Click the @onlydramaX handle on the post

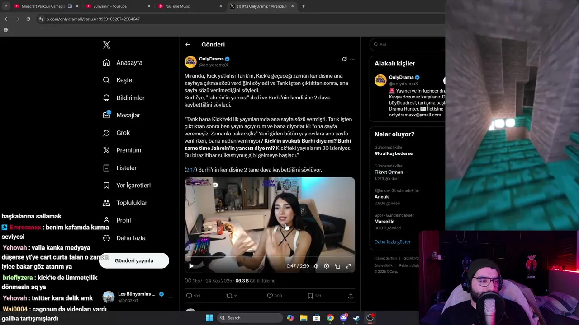click(x=214, y=65)
